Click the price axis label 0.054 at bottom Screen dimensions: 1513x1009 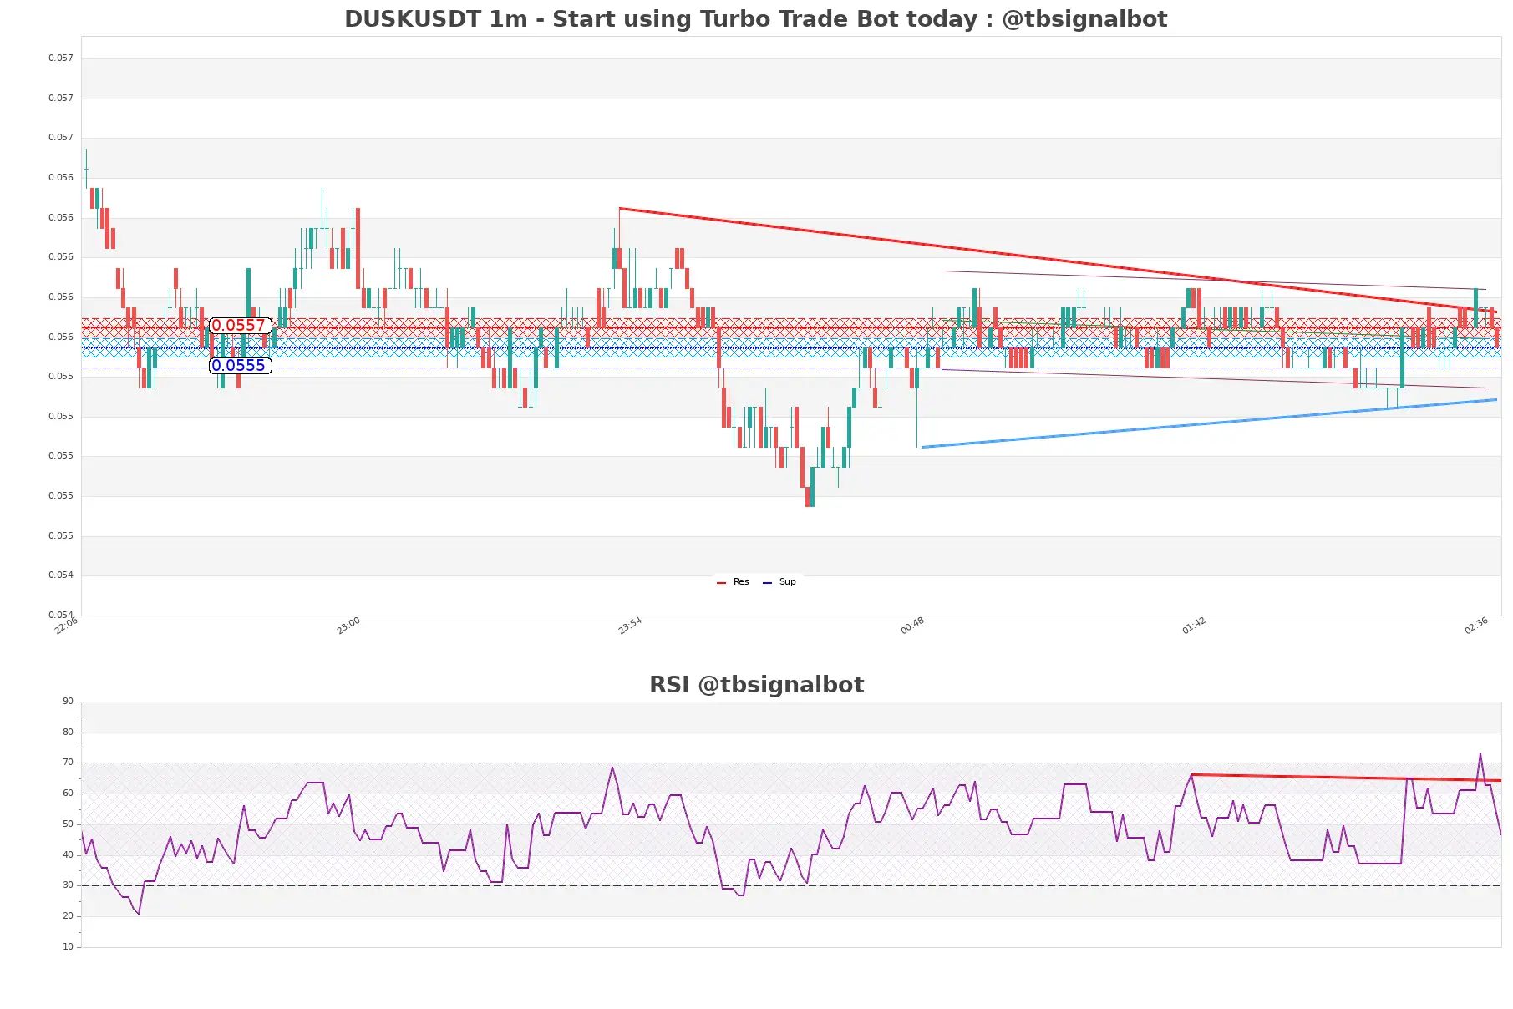pyautogui.click(x=60, y=616)
